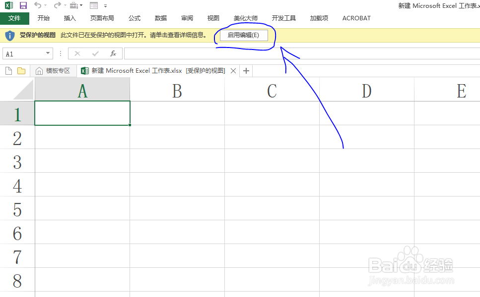Image resolution: width=480 pixels, height=297 pixels.
Task: Open the ACROBAT ribbon tab
Action: [356, 18]
